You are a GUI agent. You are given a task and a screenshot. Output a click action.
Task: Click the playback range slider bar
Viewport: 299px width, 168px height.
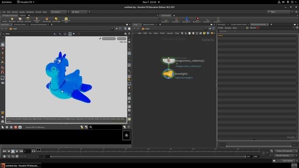pyautogui.click(x=148, y=157)
